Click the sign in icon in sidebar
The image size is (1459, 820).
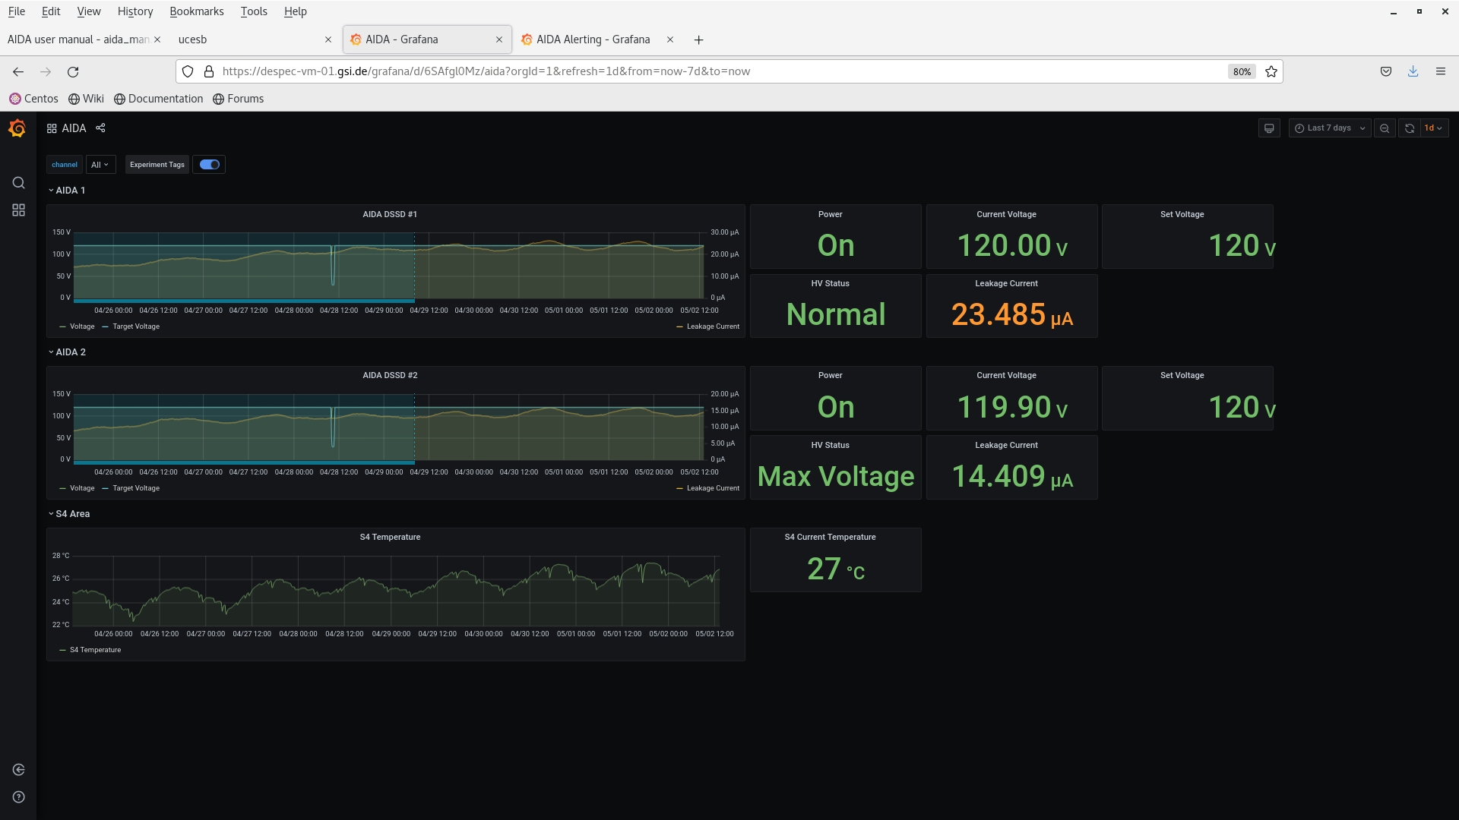(18, 770)
